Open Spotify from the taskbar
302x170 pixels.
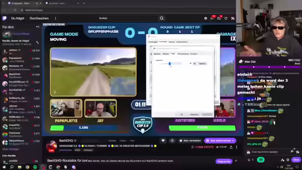click(35, 167)
